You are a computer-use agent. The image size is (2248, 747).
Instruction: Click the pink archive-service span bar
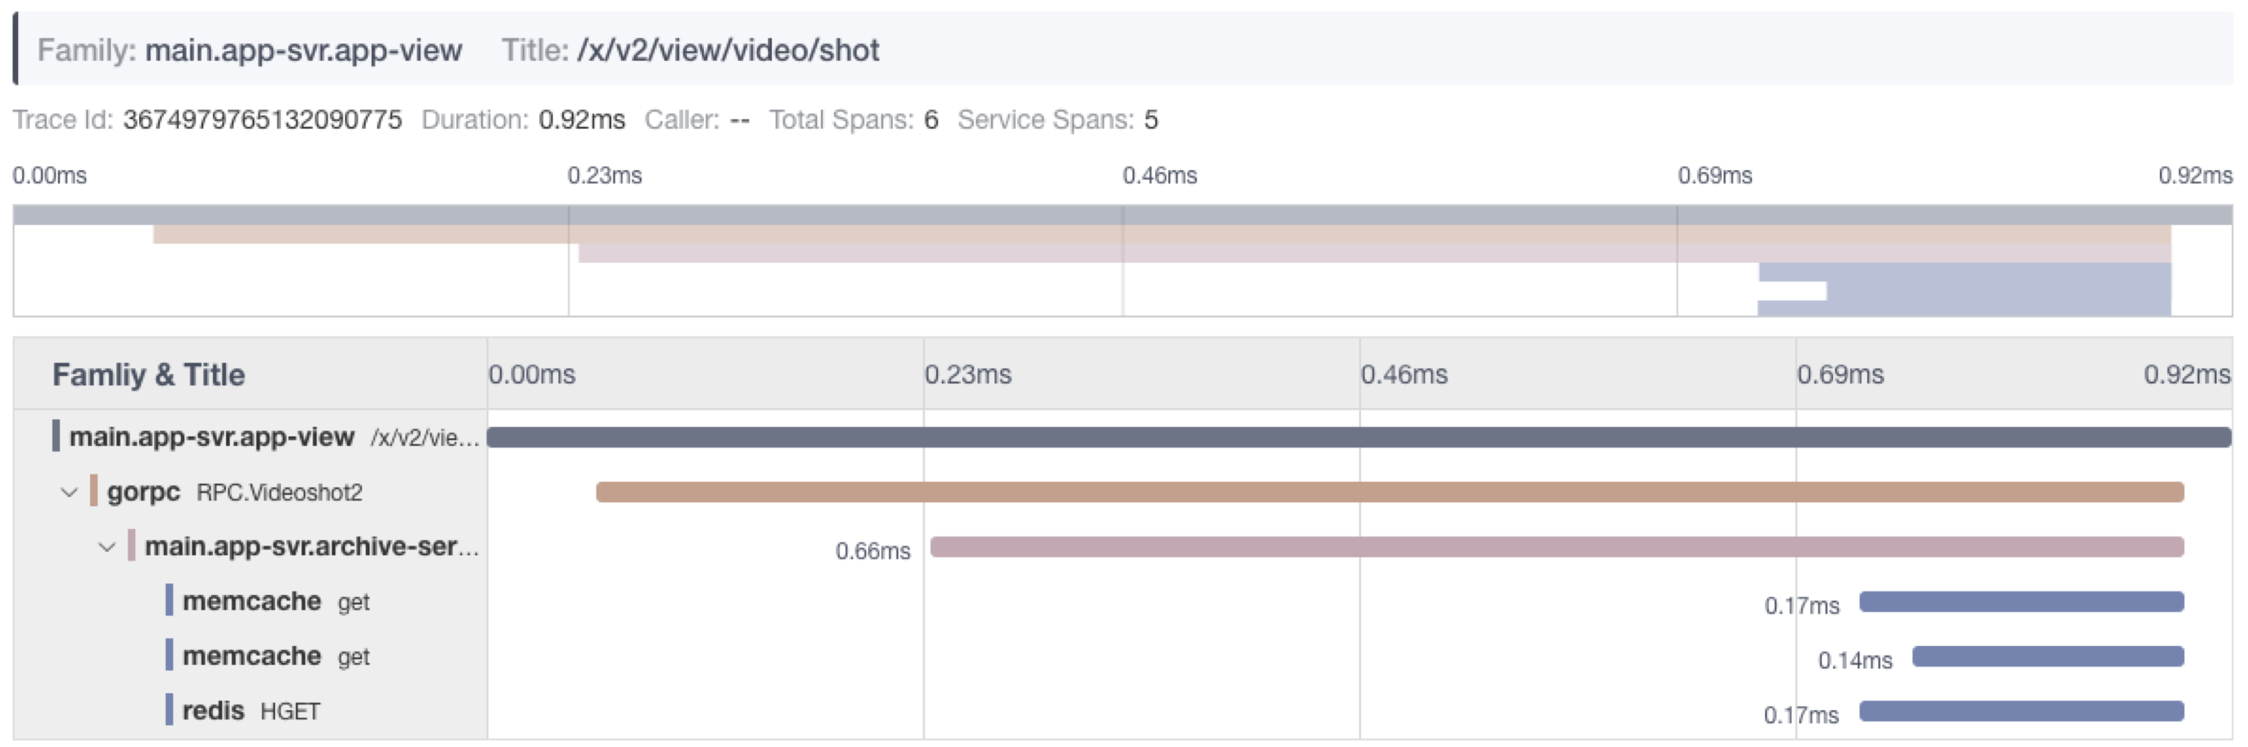tap(1557, 547)
